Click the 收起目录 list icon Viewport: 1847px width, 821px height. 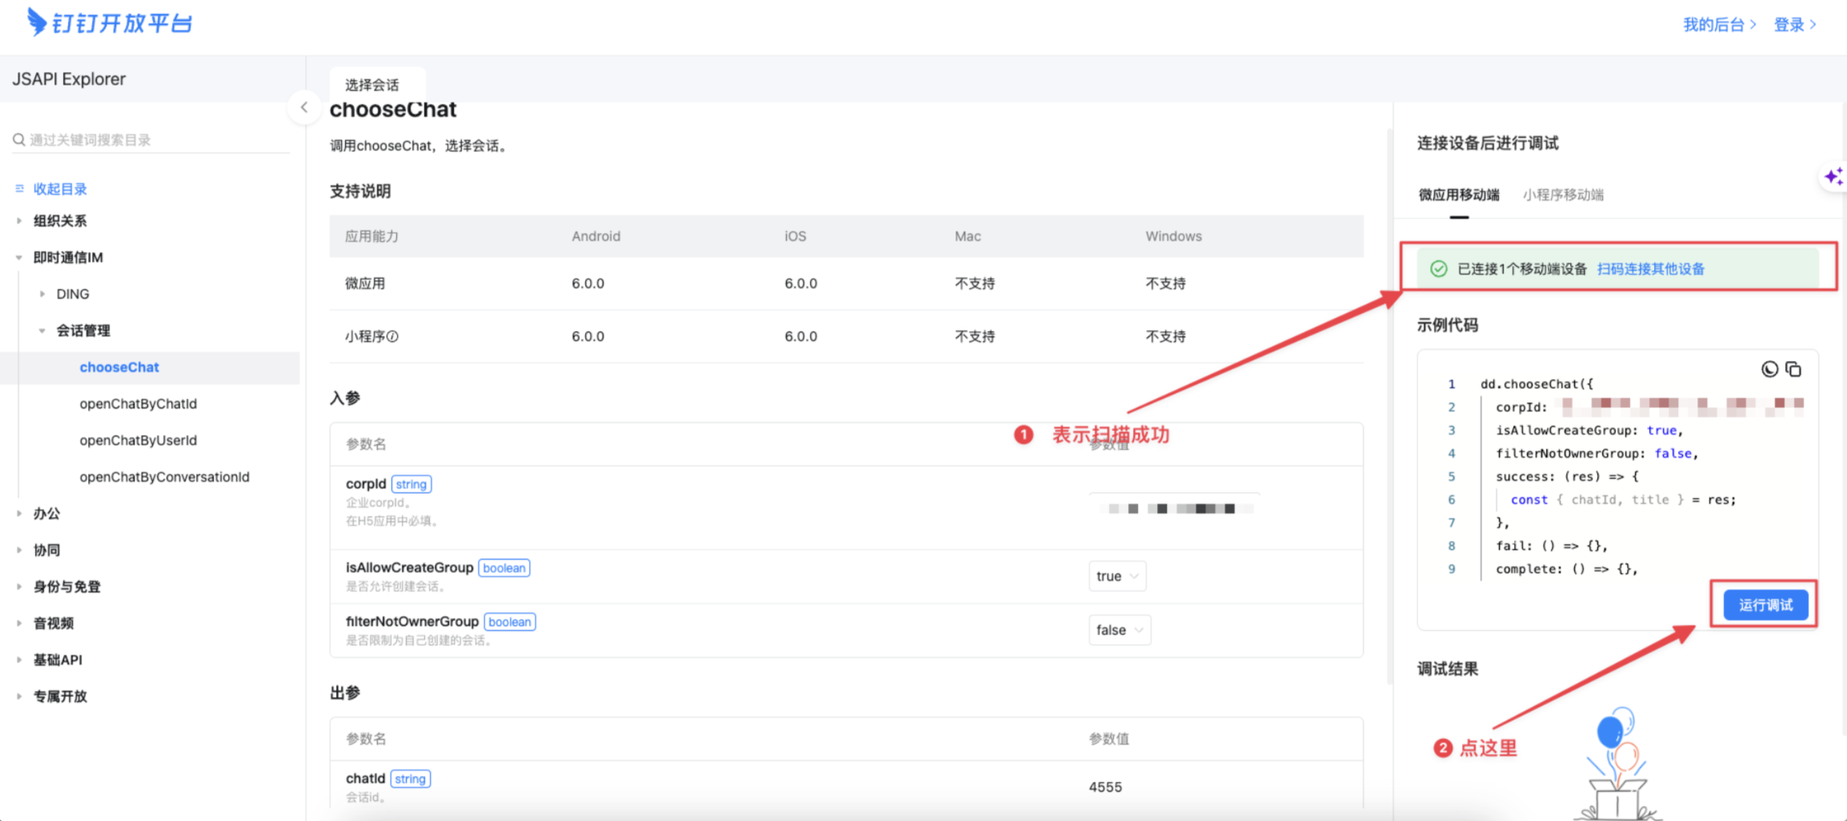pyautogui.click(x=19, y=189)
